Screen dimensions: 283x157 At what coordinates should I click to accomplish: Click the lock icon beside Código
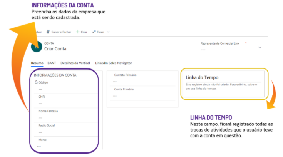pyautogui.click(x=36, y=82)
